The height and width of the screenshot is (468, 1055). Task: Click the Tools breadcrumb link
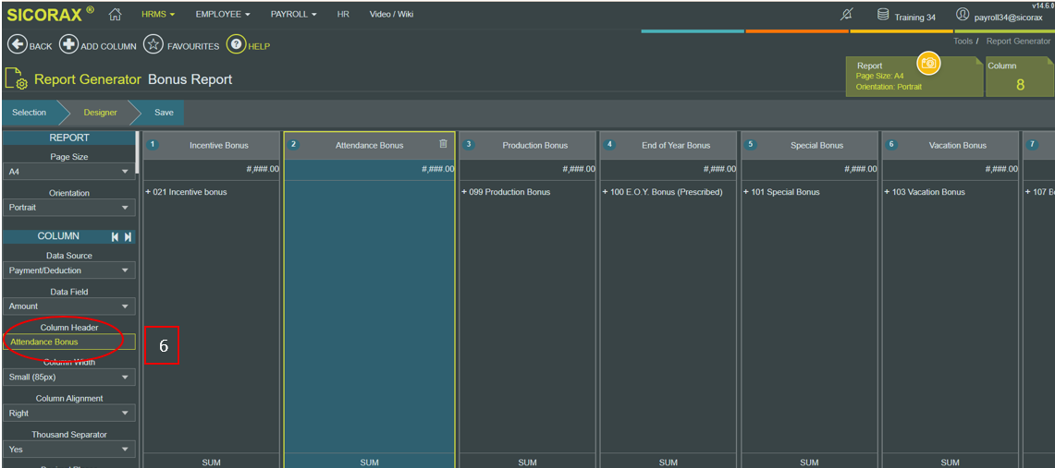tap(963, 42)
